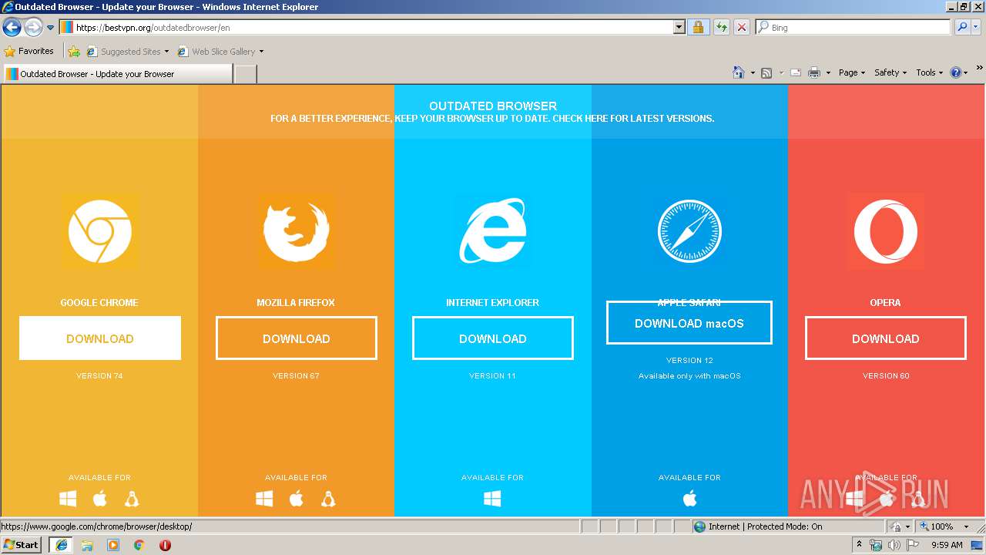Screen dimensions: 986x555
Task: Click Apple icon under Google Chrome column
Action: point(99,499)
